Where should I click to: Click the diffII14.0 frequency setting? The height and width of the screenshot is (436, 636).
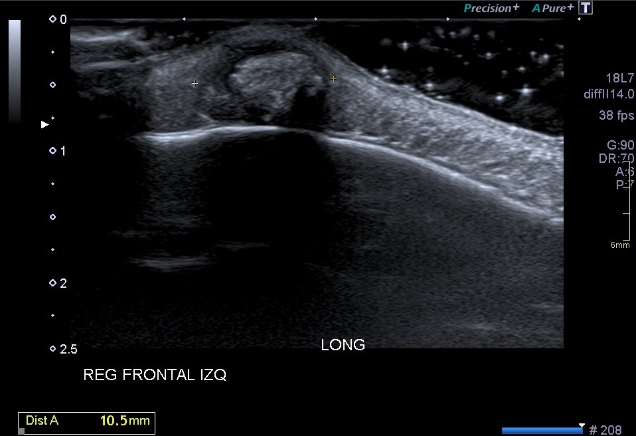click(x=609, y=95)
